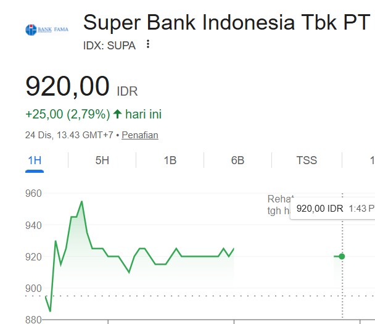Click the 900 y-axis label
The width and height of the screenshot is (375, 324).
[33, 288]
